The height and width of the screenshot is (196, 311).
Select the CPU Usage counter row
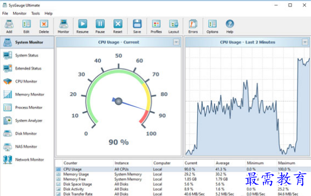point(183,170)
